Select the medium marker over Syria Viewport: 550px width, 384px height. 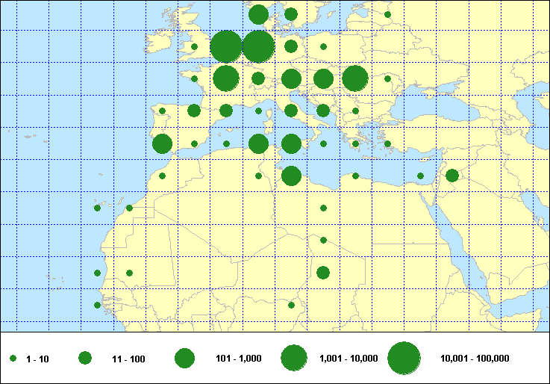[x=451, y=176]
